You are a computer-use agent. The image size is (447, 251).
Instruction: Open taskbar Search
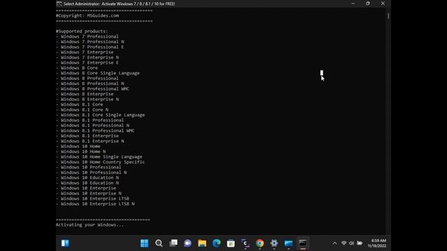pos(159,243)
